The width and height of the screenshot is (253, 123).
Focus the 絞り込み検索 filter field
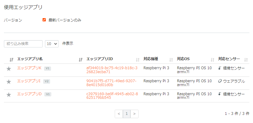pyautogui.click(x=23, y=44)
